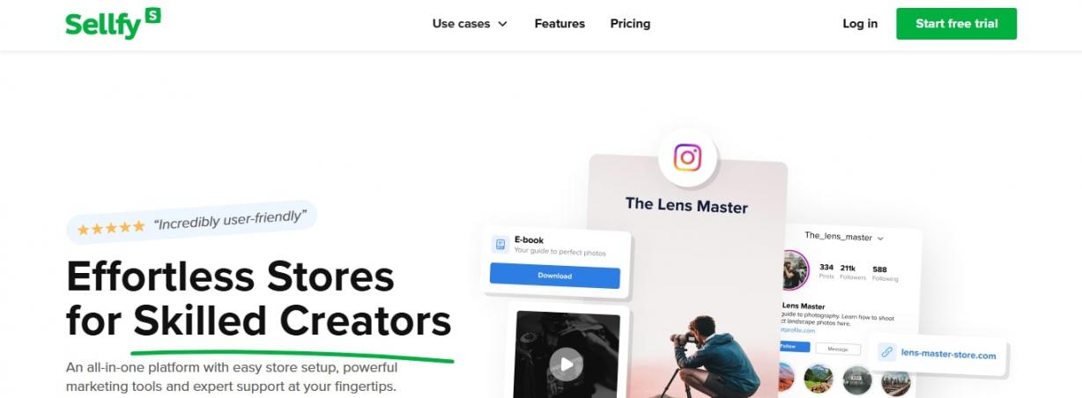The height and width of the screenshot is (398, 1082).
Task: Open the The_lens_master account dropdown chevron
Action: coord(880,239)
